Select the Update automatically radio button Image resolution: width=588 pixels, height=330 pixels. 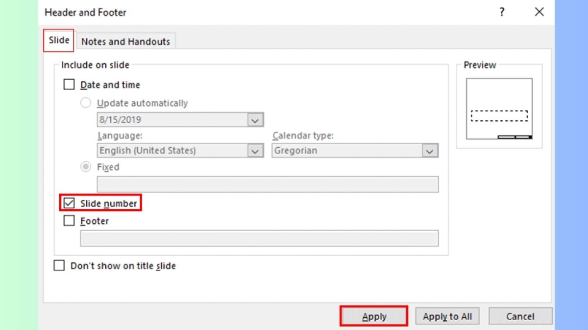pos(86,103)
